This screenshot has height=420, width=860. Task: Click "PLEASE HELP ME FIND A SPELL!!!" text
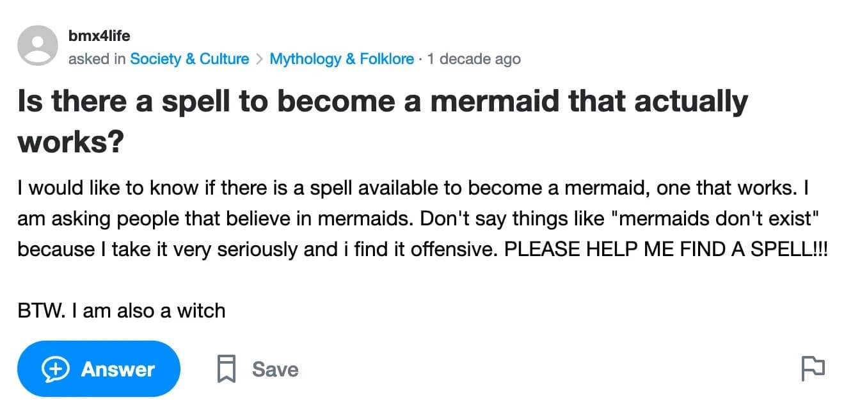pos(666,249)
